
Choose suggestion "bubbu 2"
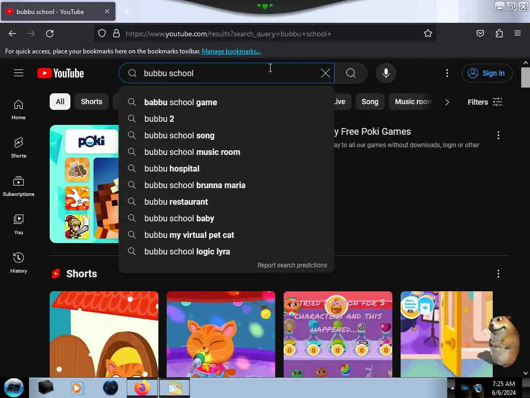[x=226, y=119]
